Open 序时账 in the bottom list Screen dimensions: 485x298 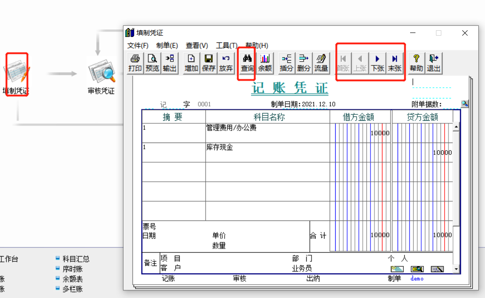pyautogui.click(x=73, y=269)
